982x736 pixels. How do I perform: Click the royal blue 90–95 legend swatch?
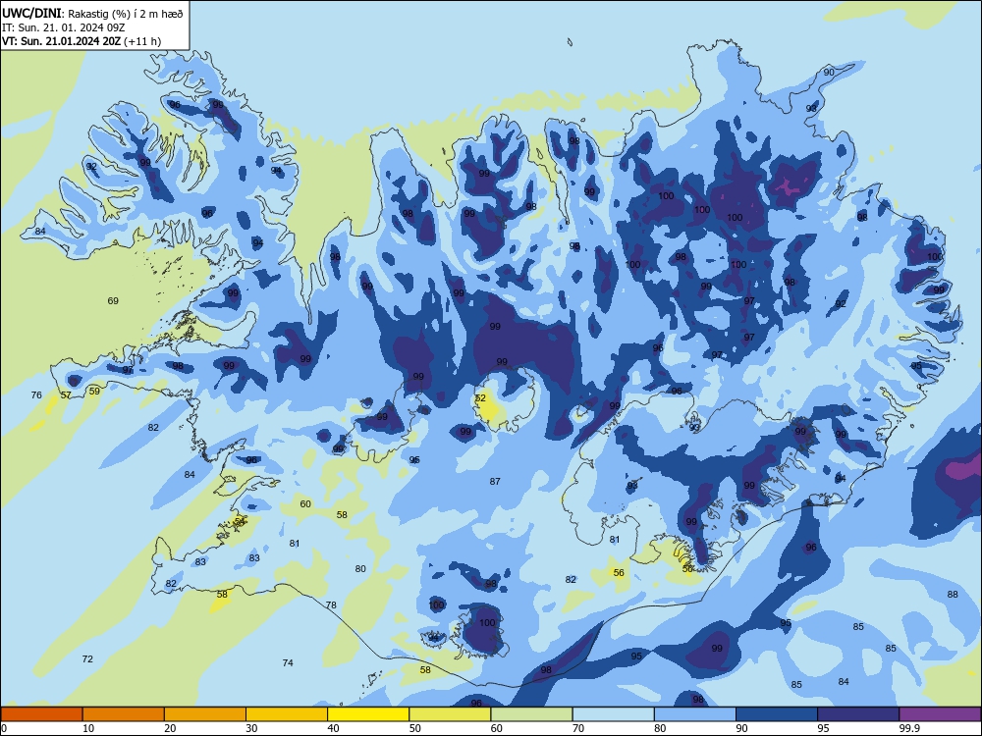coord(777,714)
